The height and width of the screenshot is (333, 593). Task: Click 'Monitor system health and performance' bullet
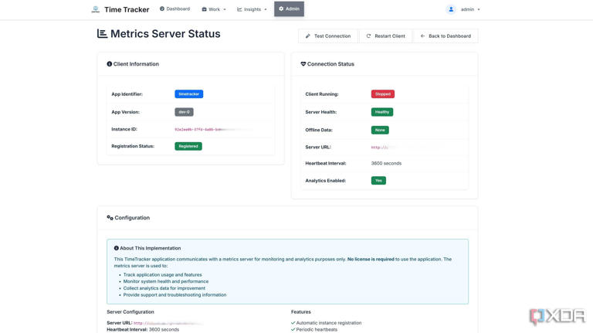click(166, 281)
